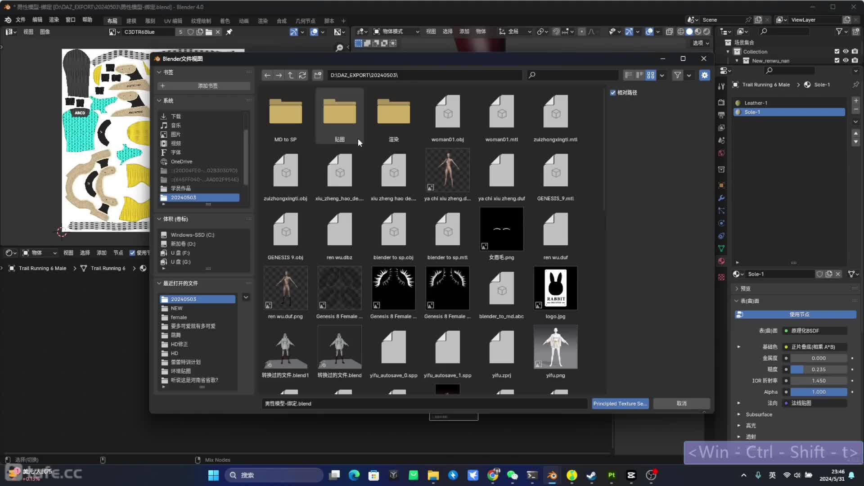Screen dimensions: 864x486
Task: Collapse the Volumes panel
Action: tap(159, 219)
